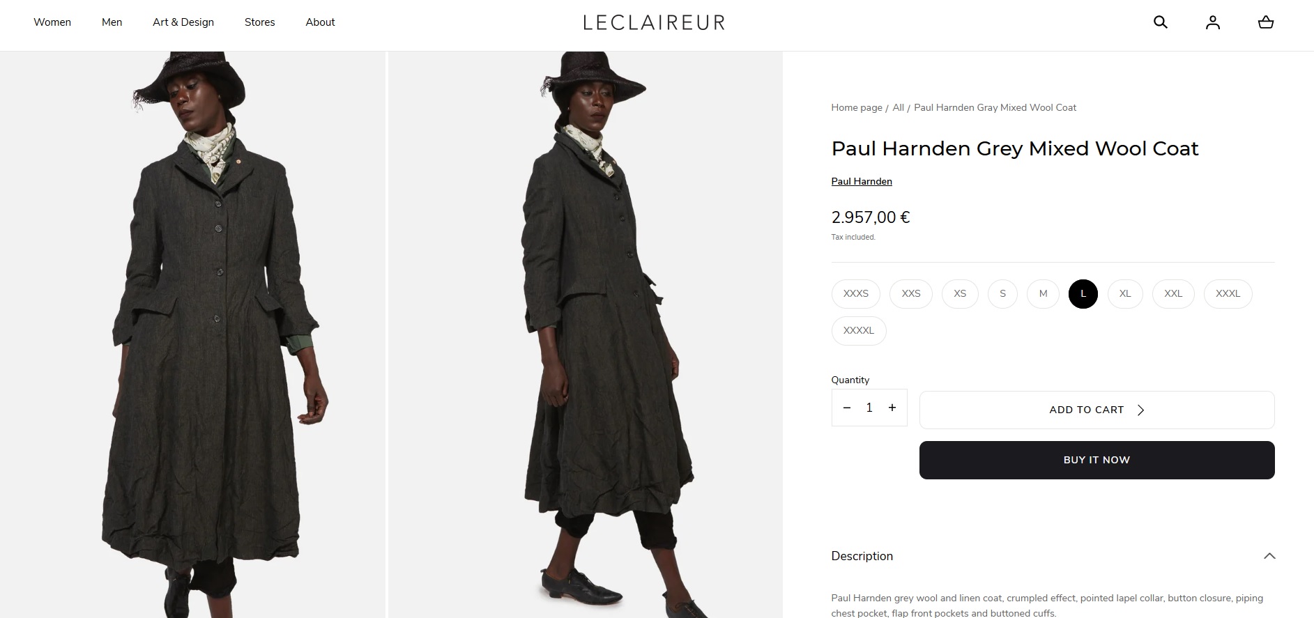Open the shopping basket icon

[x=1266, y=22]
